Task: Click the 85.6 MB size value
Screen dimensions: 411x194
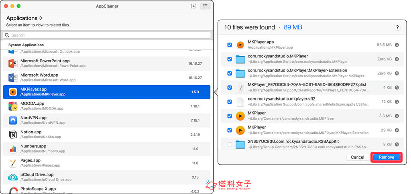Action: 384,45
